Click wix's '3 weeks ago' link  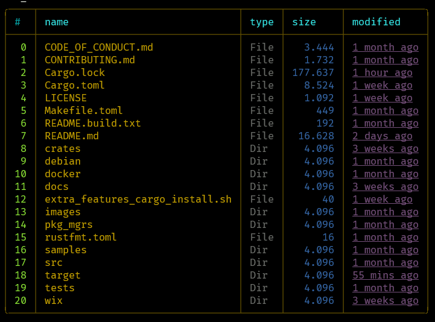coord(386,301)
